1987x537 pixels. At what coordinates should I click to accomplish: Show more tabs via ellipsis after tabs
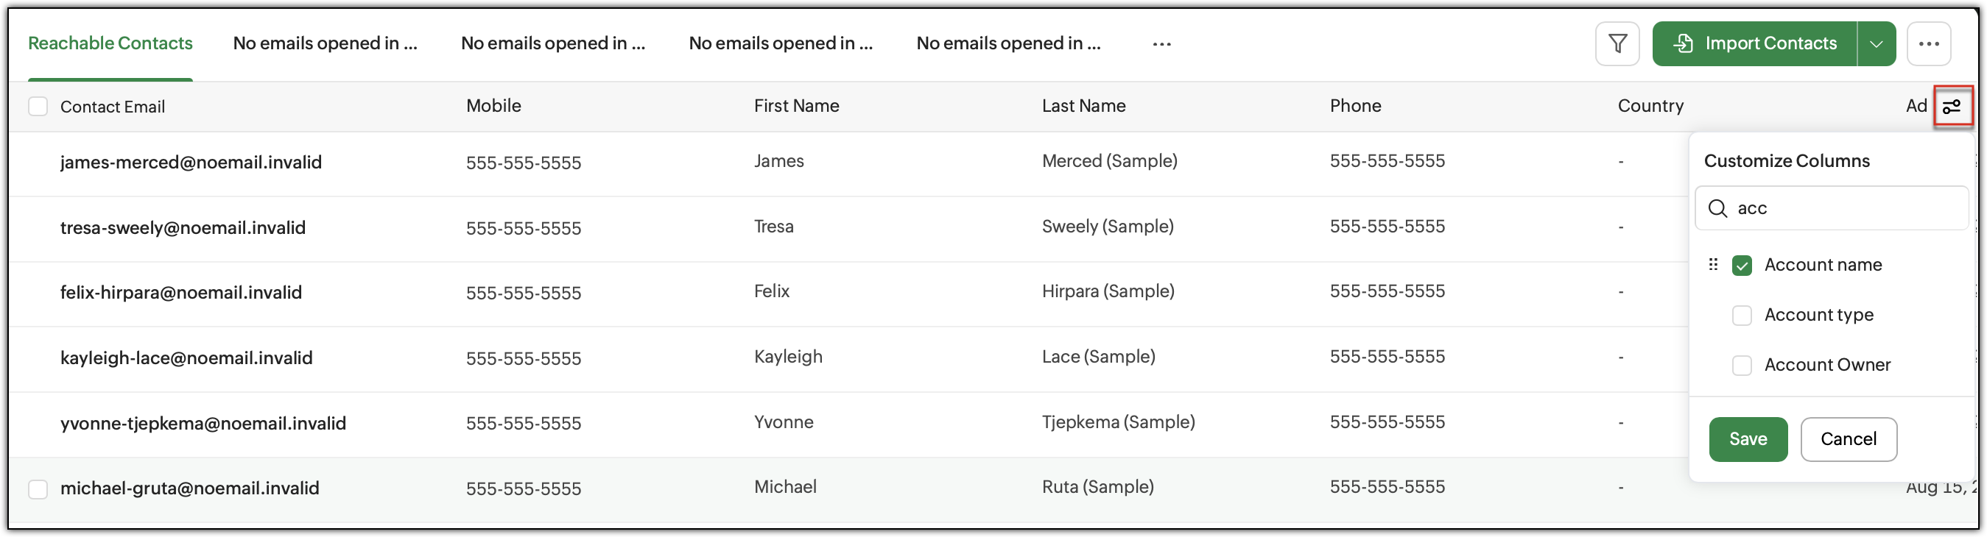(x=1161, y=44)
